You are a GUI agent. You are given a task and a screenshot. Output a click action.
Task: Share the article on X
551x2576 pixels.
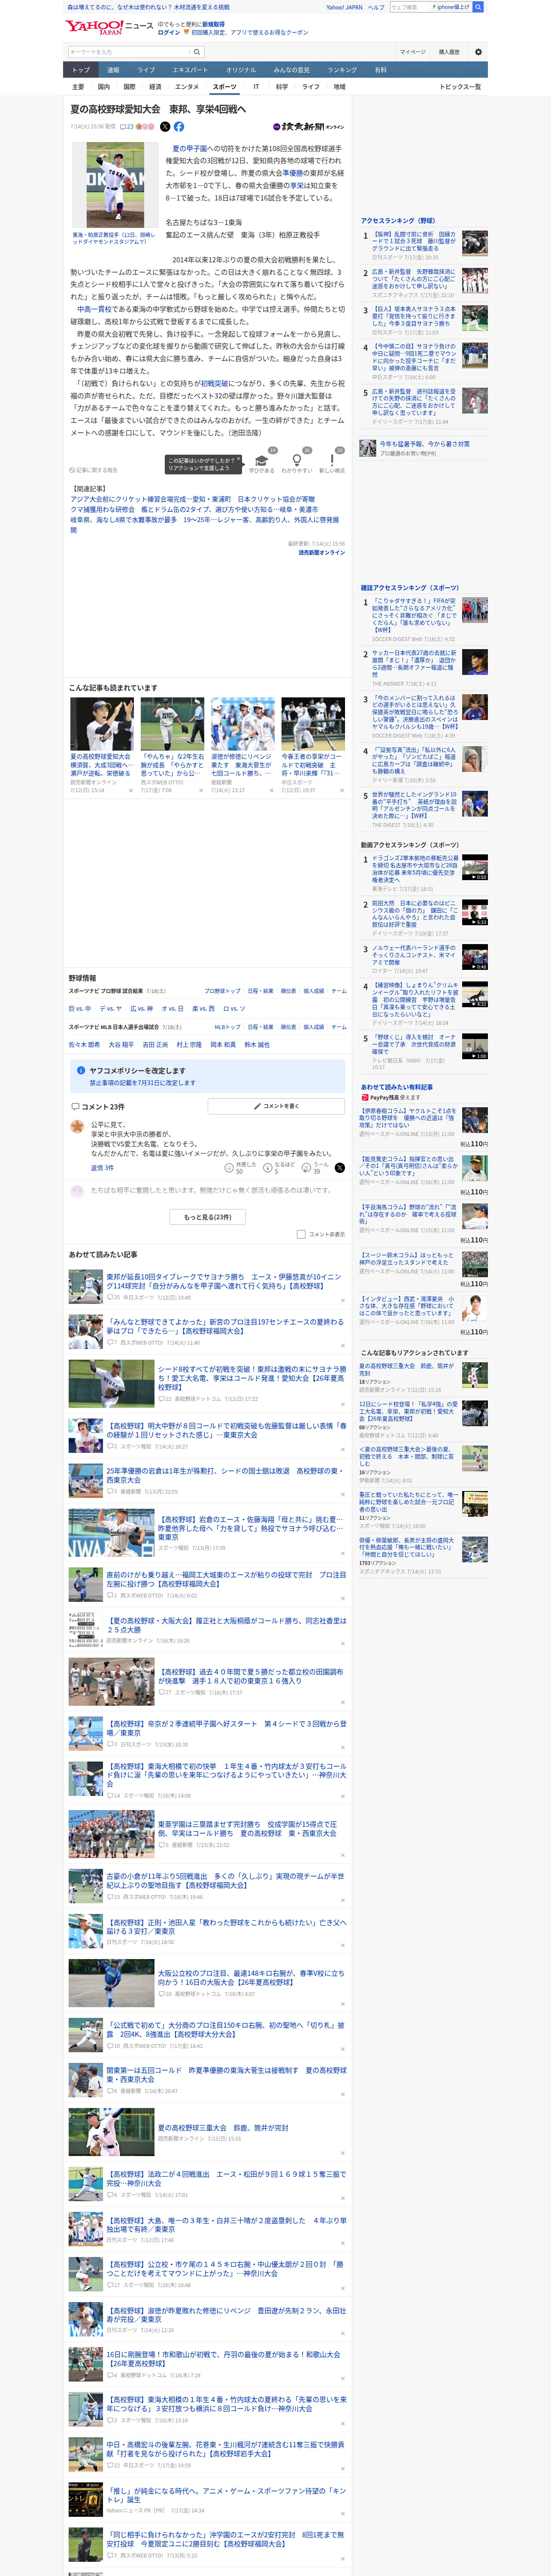point(165,127)
